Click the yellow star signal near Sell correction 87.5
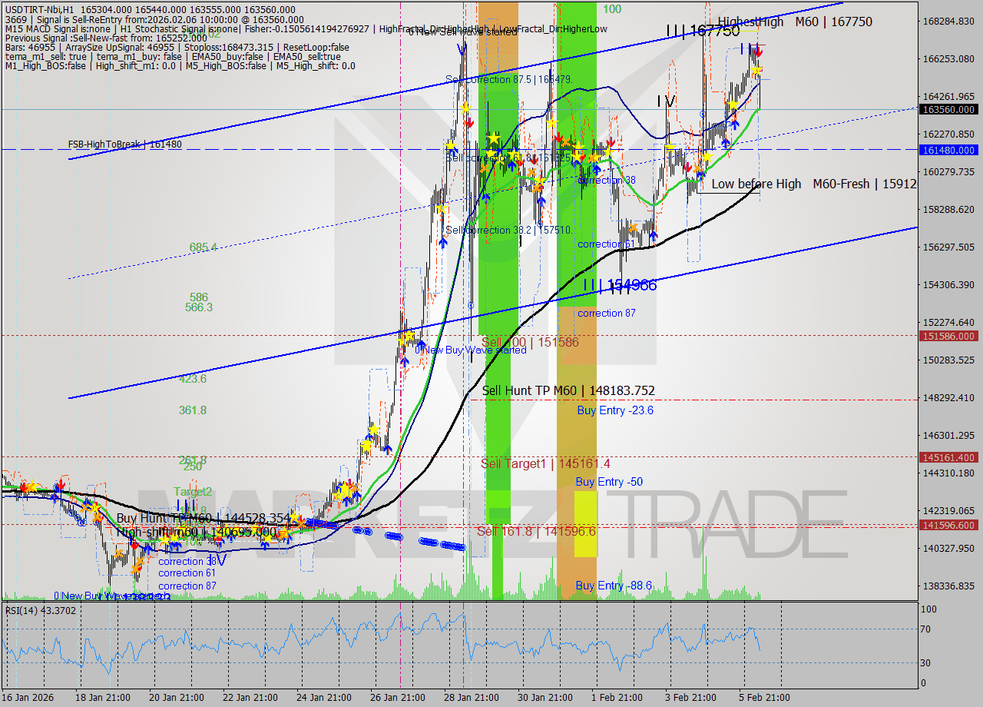 point(465,108)
